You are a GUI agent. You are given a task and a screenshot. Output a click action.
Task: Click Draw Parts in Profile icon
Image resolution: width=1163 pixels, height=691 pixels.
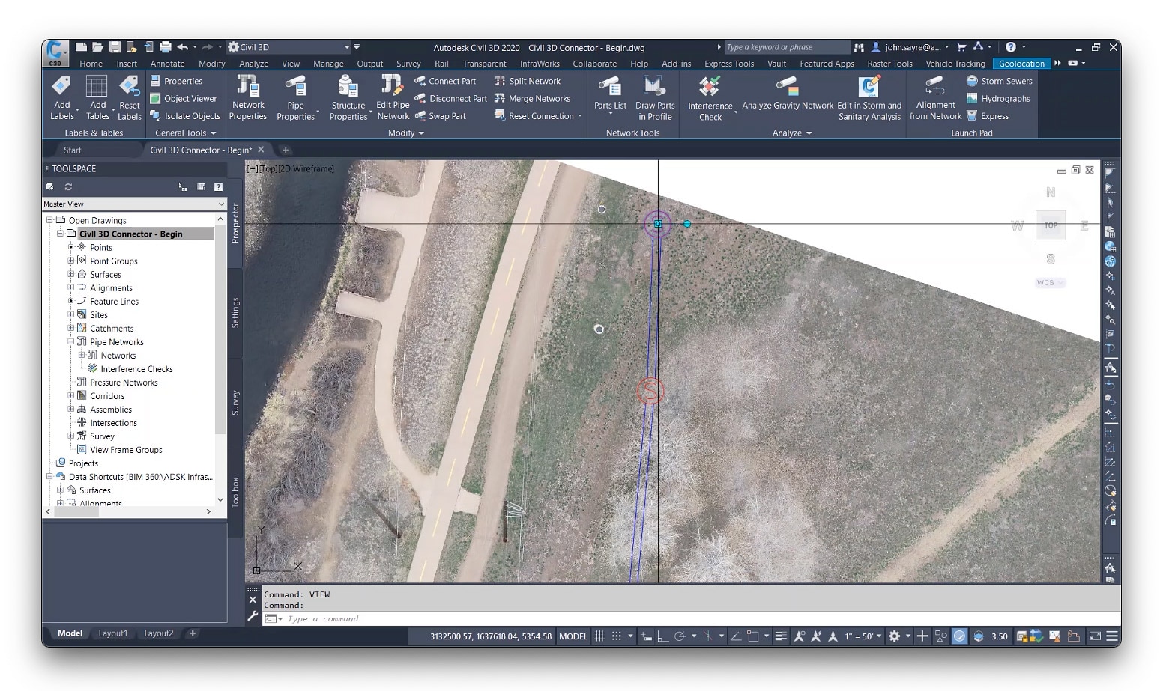(654, 86)
